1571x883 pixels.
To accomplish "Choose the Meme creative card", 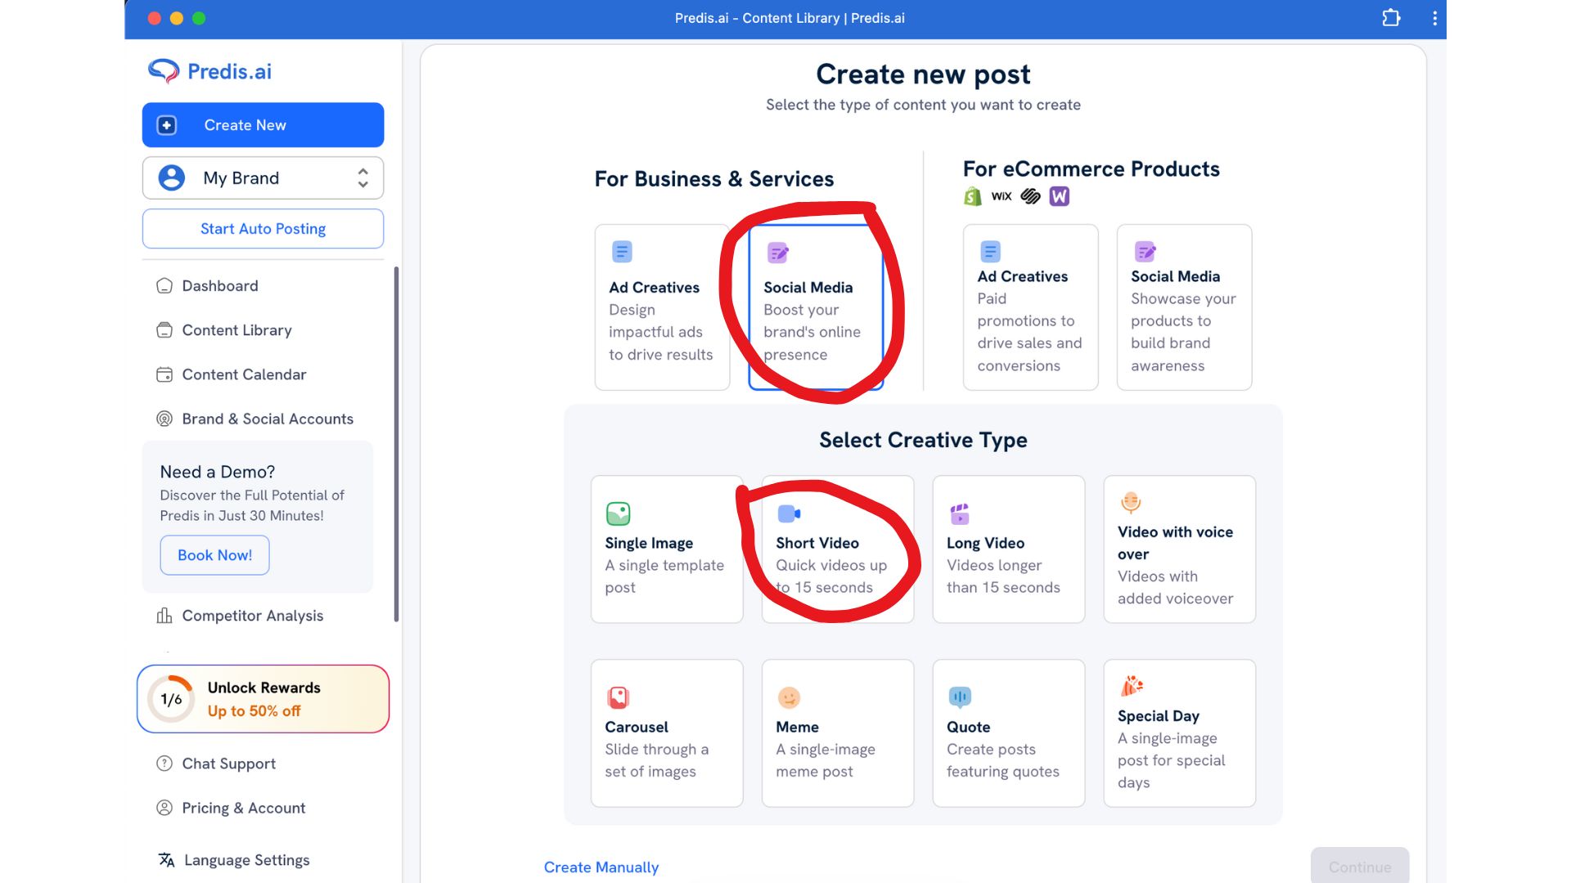I will pos(837,733).
